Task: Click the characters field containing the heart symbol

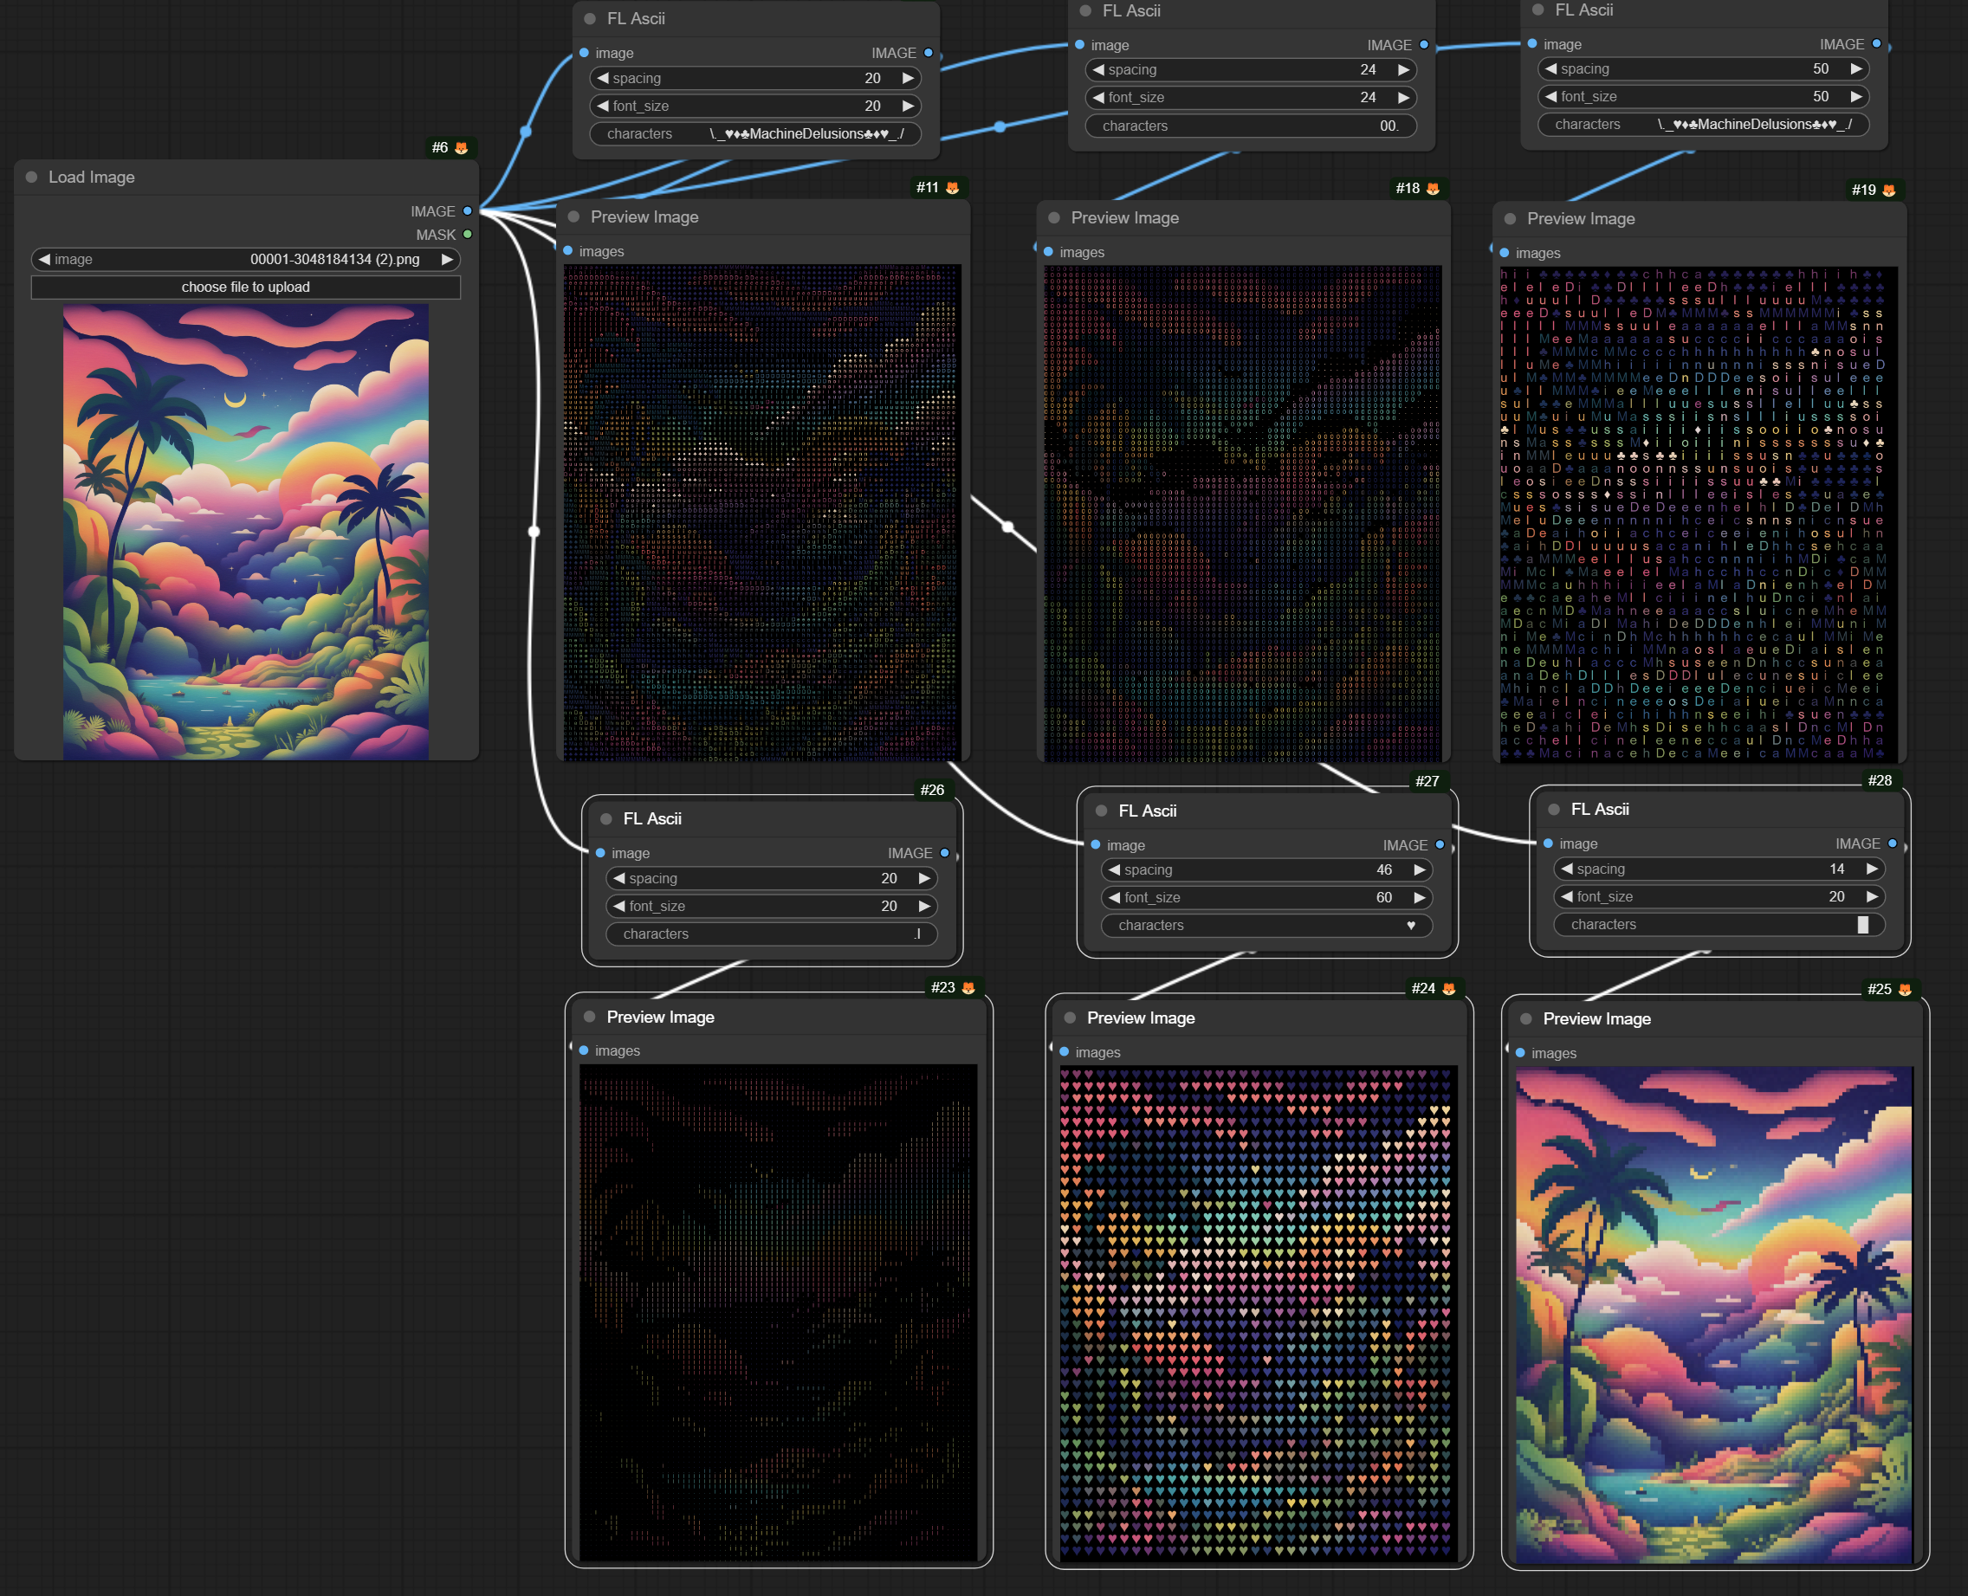Action: [1266, 925]
